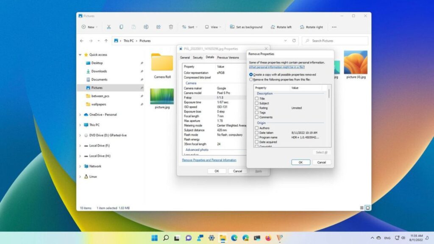
Task: Refresh the Pictures folder view
Action: 294,41
